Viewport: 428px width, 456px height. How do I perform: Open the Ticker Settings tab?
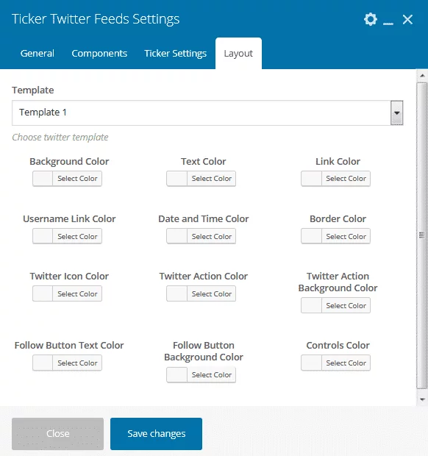[175, 54]
